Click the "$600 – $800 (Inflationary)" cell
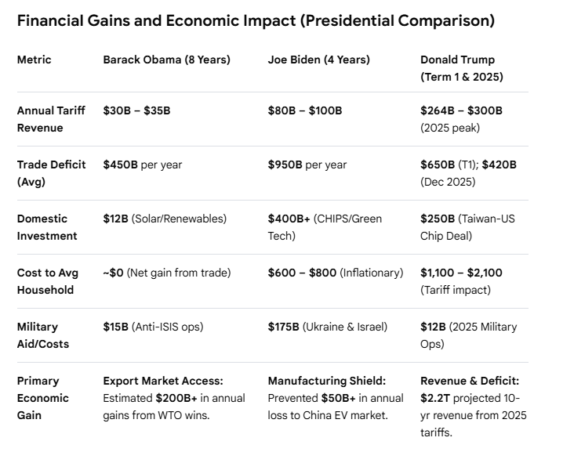 [335, 273]
